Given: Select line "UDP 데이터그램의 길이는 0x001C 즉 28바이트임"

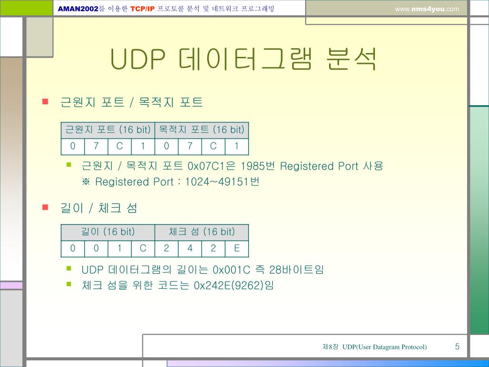Looking at the screenshot, I should pos(202,270).
